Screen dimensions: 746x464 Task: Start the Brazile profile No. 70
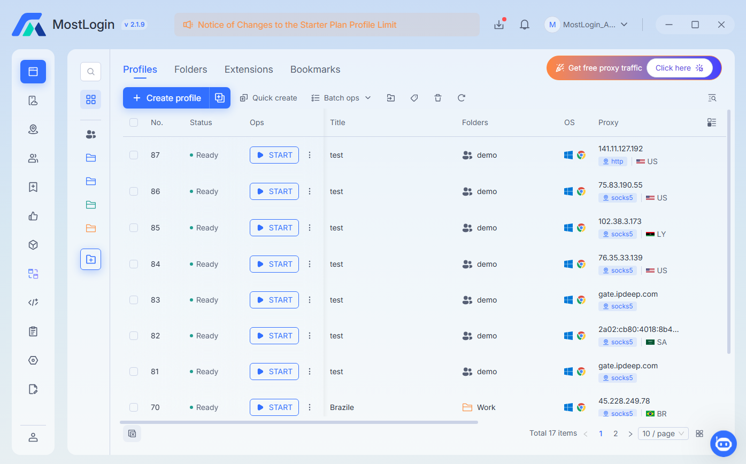tap(274, 407)
